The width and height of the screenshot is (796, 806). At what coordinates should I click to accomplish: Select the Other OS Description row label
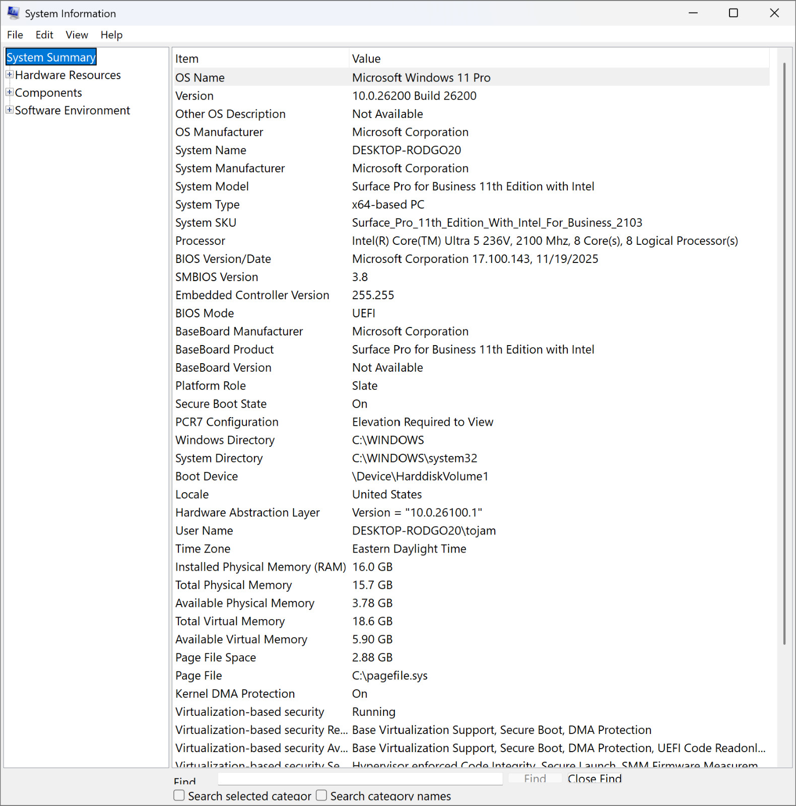tap(230, 114)
